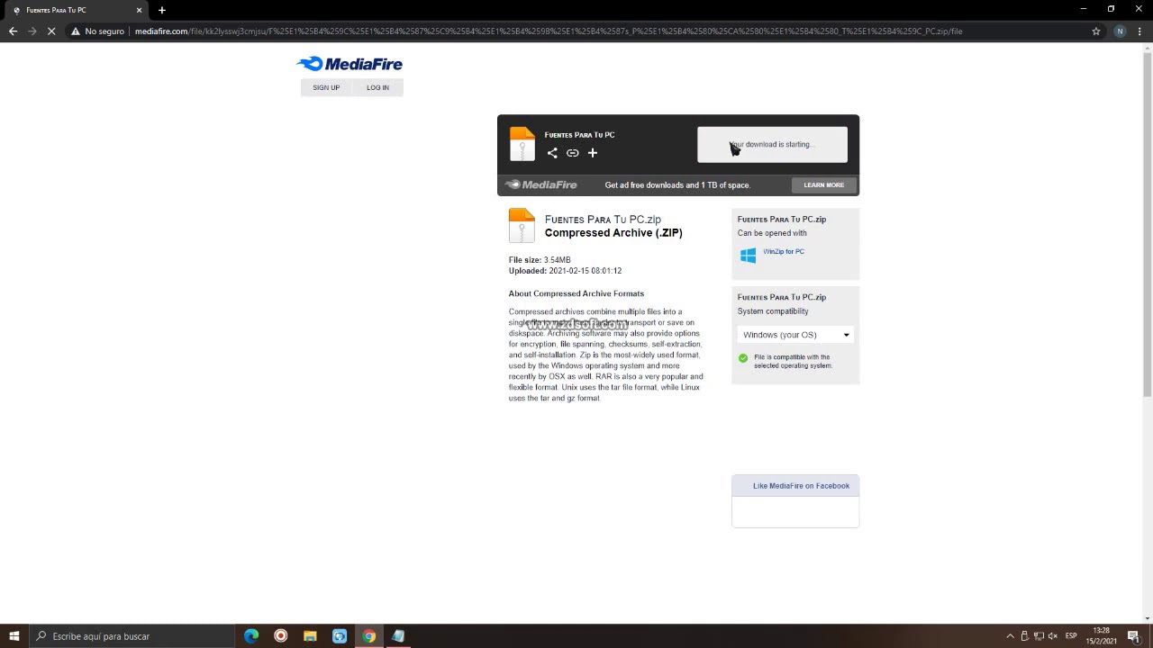This screenshot has height=648, width=1153.
Task: Click the ESP language indicator
Action: coord(1071,636)
